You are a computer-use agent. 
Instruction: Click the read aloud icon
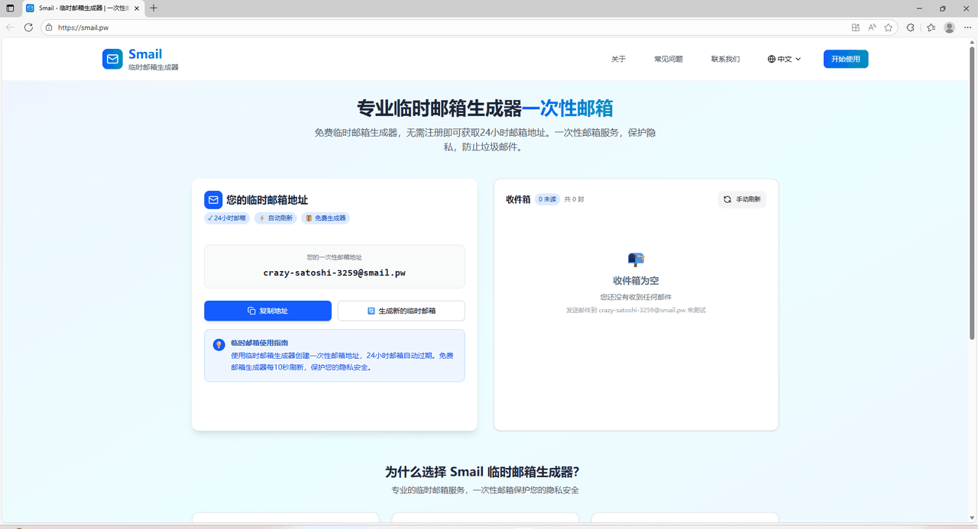point(872,27)
